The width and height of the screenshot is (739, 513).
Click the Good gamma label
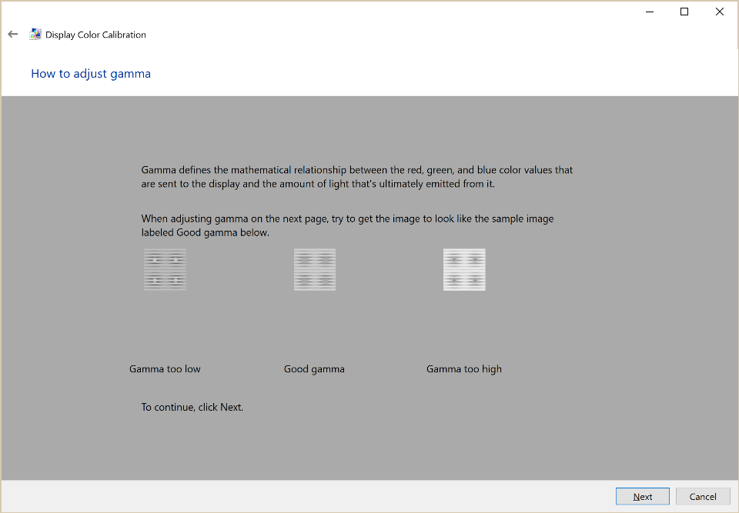pos(314,369)
